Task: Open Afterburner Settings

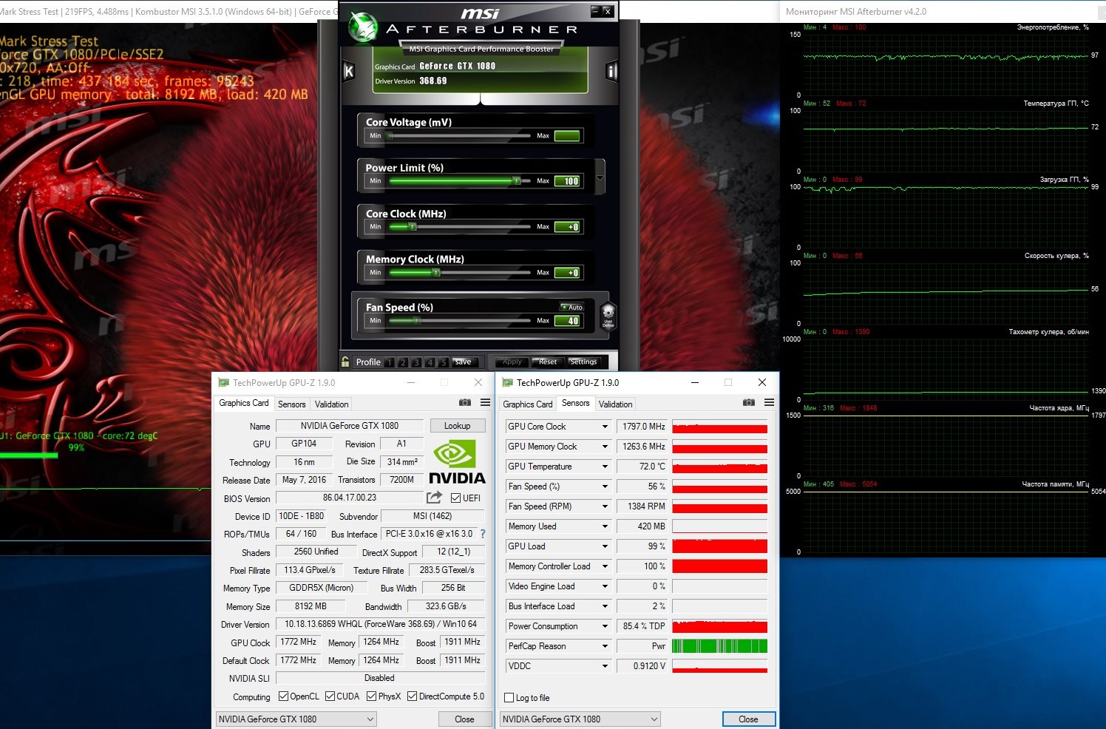Action: [x=583, y=362]
